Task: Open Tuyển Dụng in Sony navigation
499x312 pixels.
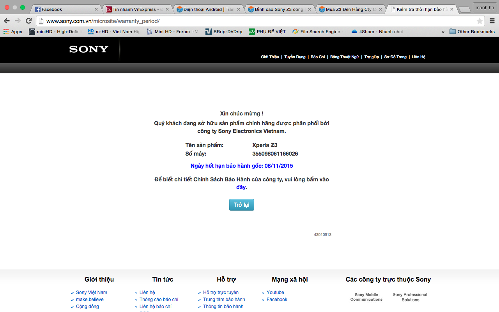Action: tap(295, 57)
